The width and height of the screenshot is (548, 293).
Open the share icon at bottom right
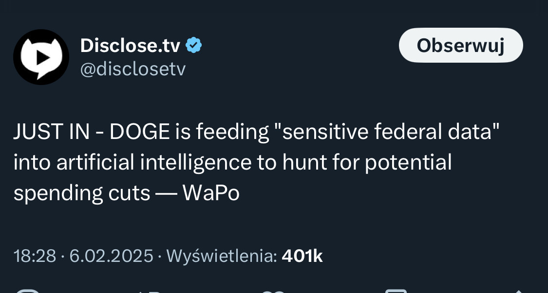519,291
